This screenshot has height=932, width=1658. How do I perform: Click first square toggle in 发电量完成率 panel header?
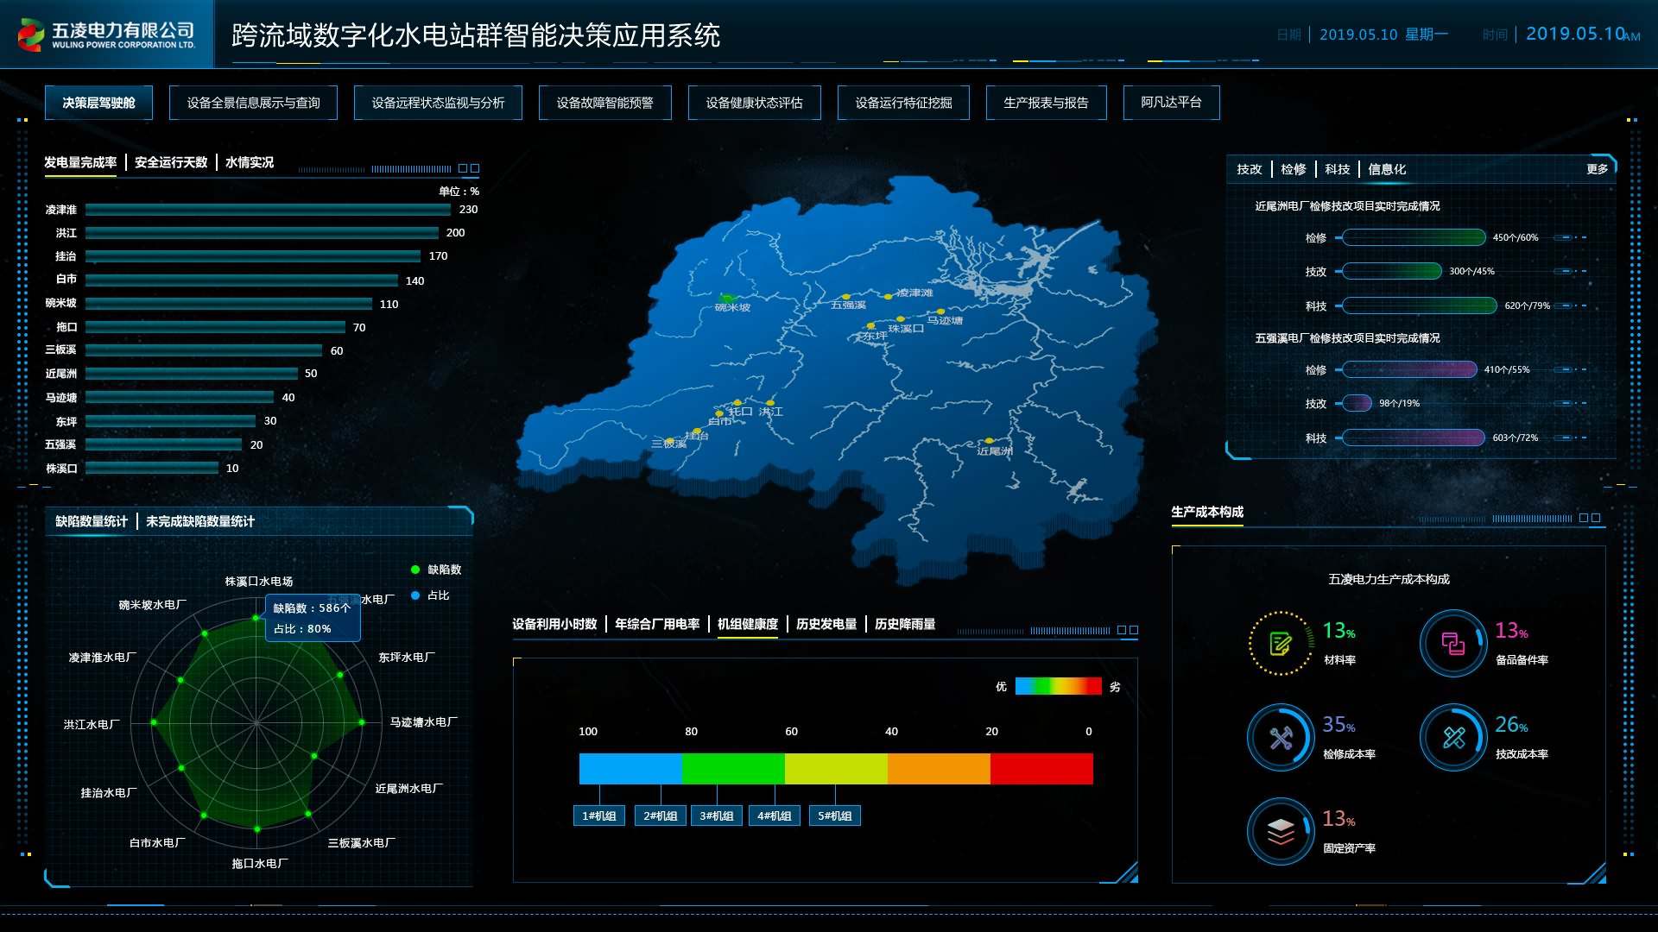463,168
